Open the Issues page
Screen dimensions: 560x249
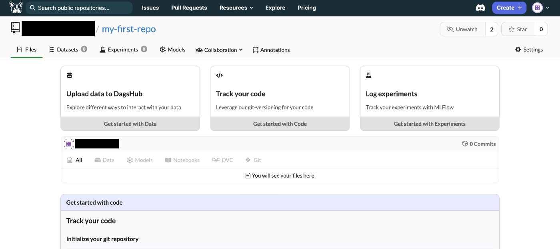pos(150,8)
